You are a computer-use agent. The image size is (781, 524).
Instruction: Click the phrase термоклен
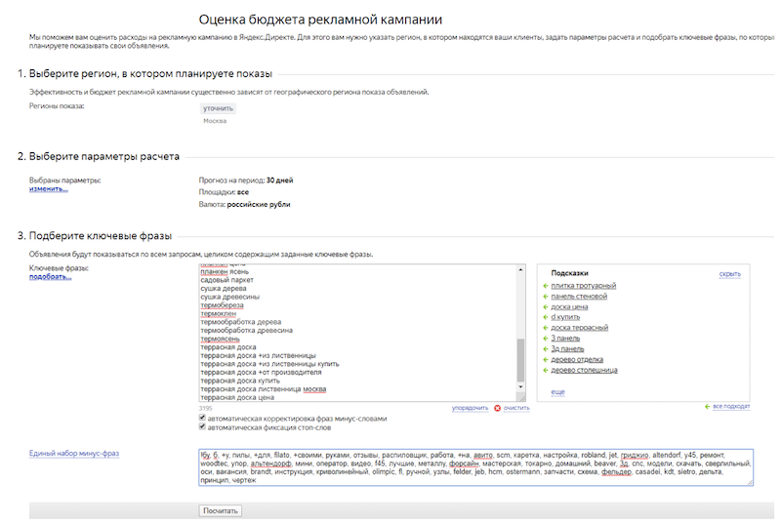pos(218,314)
